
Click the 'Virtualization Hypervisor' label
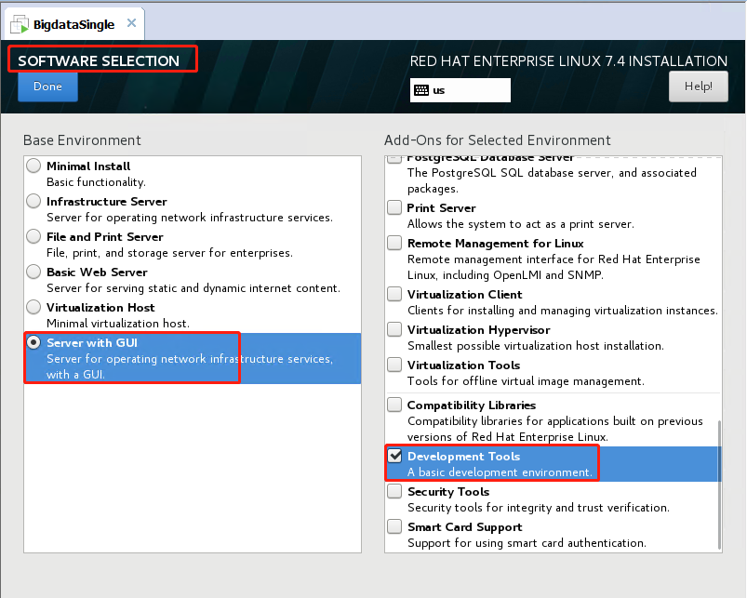[479, 330]
